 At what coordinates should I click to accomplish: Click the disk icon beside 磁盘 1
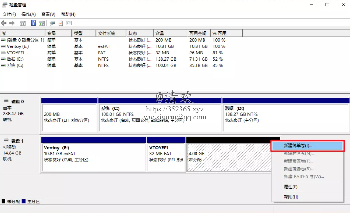click(6, 140)
